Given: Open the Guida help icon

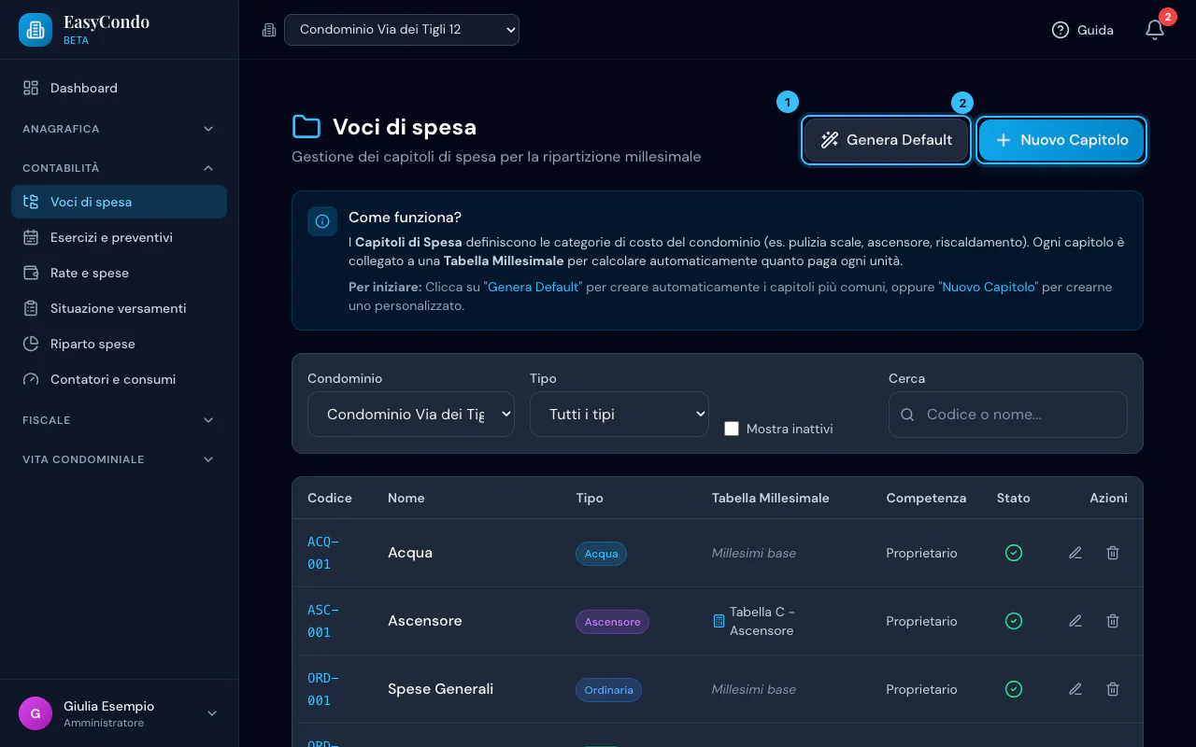Looking at the screenshot, I should pos(1060,30).
